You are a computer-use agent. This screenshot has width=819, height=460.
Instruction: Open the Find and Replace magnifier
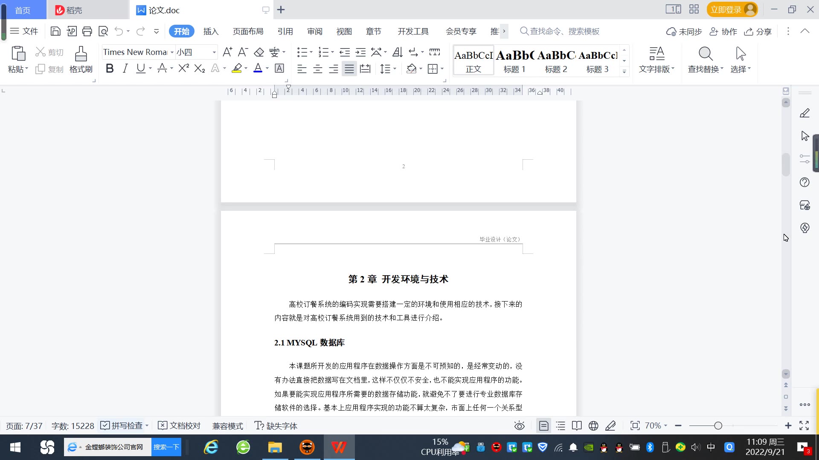tap(706, 54)
